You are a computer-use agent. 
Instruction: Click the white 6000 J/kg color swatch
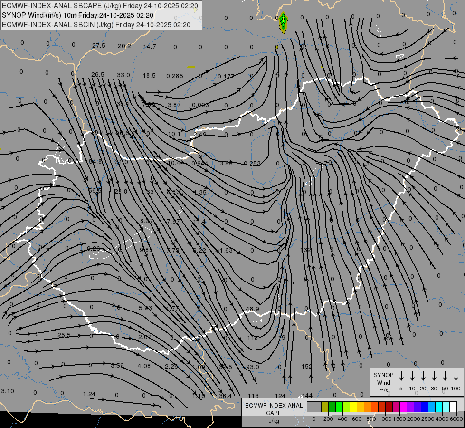(x=453, y=407)
